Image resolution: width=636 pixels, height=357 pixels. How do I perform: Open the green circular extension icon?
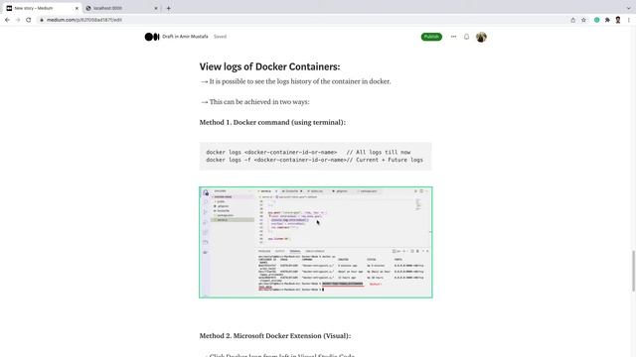click(596, 20)
